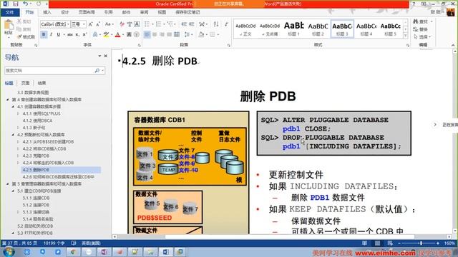
Task: Toggle Strikethrough abc button
Action: [70, 34]
